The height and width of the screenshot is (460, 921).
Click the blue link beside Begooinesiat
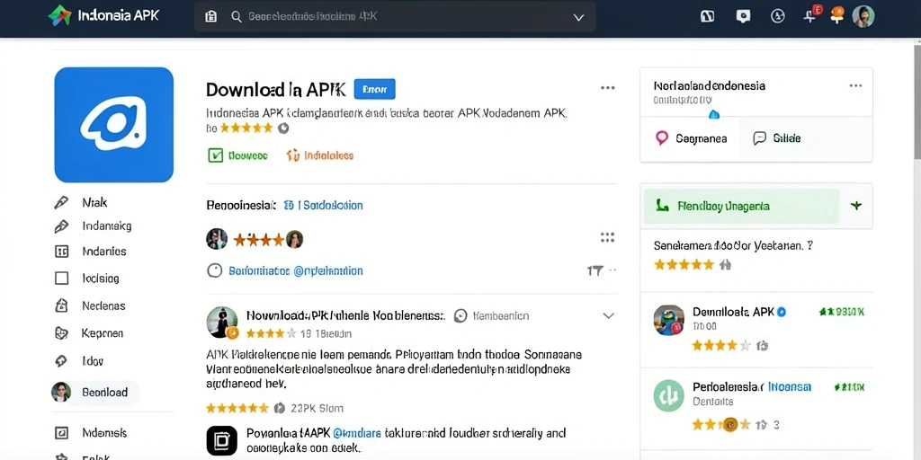pyautogui.click(x=323, y=206)
